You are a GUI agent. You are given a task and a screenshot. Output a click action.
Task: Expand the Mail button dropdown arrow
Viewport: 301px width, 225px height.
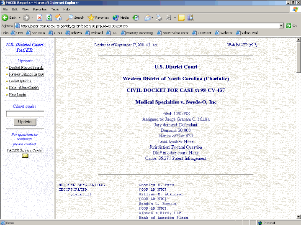pos(152,18)
